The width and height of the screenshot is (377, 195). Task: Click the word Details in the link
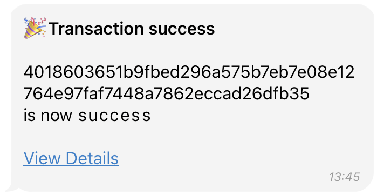pos(92,158)
